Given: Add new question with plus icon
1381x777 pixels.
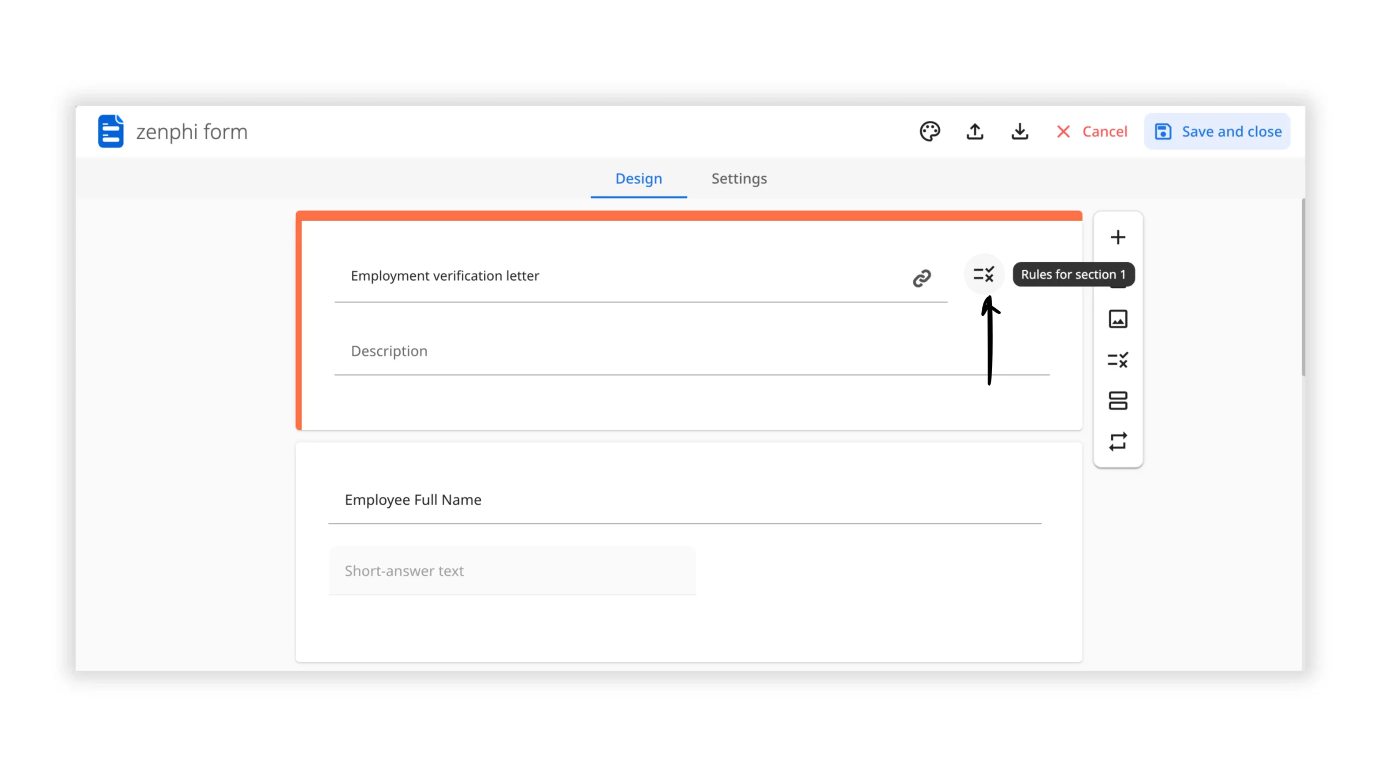Looking at the screenshot, I should click(x=1118, y=237).
